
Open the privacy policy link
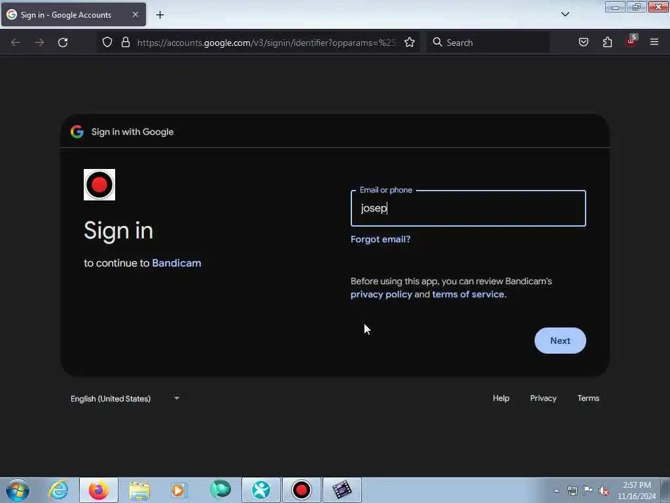pyautogui.click(x=381, y=294)
